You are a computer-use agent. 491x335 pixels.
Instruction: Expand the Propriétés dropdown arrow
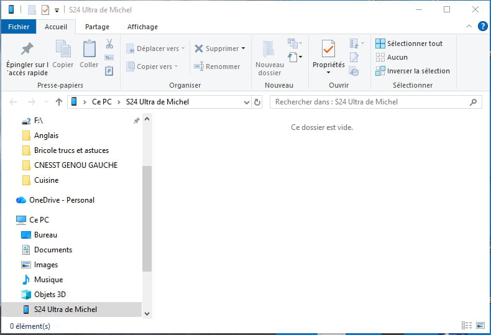[x=328, y=73]
